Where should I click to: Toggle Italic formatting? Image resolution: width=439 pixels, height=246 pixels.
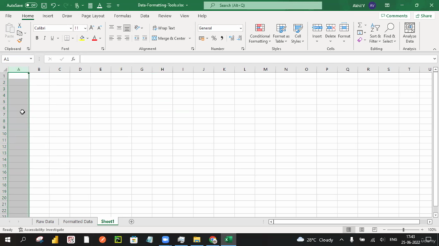(44, 38)
